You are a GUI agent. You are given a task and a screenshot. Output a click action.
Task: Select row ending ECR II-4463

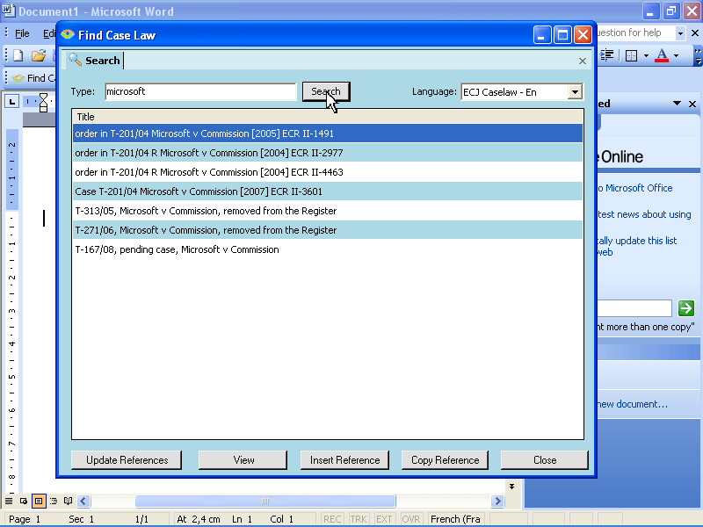[x=328, y=172]
